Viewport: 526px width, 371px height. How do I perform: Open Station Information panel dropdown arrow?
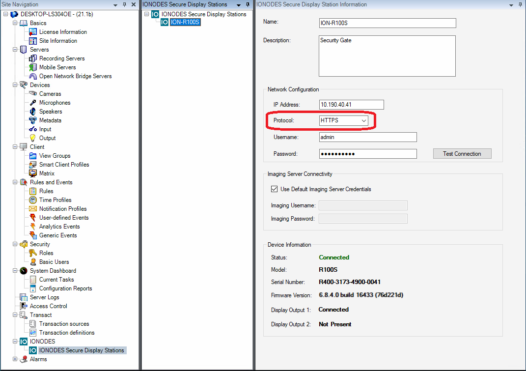coord(511,5)
